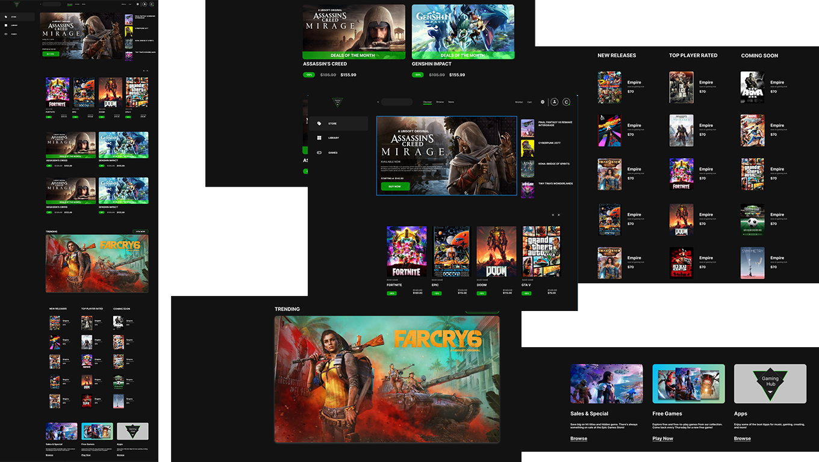Image resolution: width=819 pixels, height=462 pixels.
Task: Switch to the Discover tab in center window
Action: 428,102
